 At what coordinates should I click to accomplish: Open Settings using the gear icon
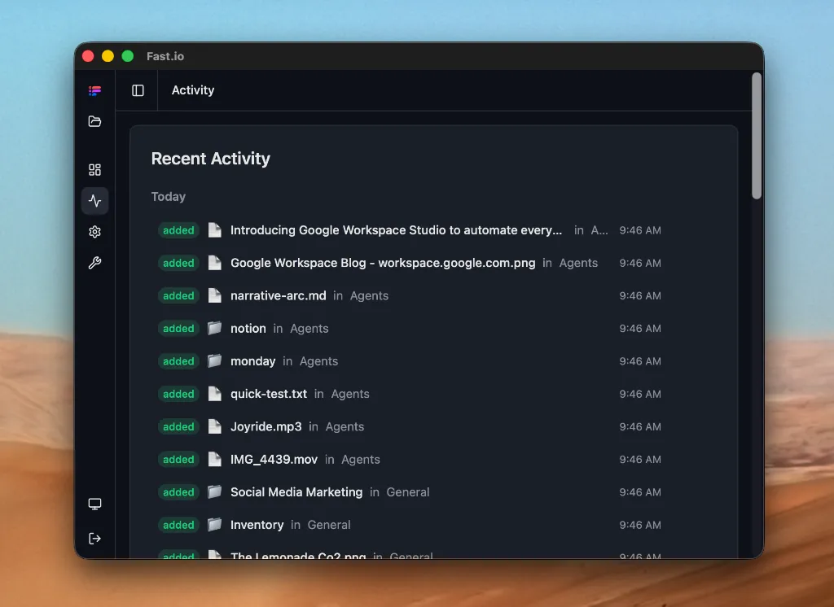click(94, 231)
